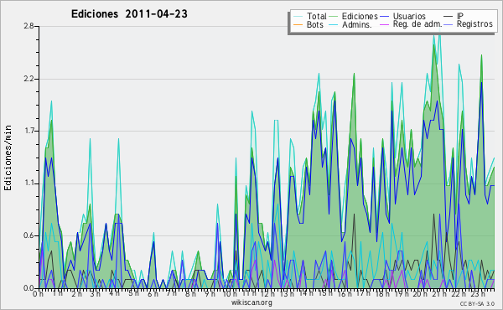Click the IP legend color line

[449, 17]
